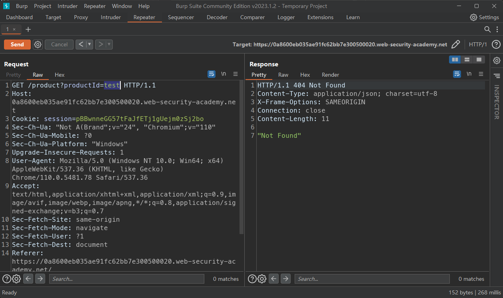The width and height of the screenshot is (503, 298).
Task: Click the Send button
Action: pos(17,44)
